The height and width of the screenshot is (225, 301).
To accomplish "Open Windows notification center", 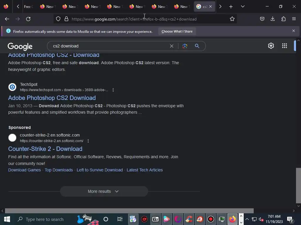I will pyautogui.click(x=290, y=219).
